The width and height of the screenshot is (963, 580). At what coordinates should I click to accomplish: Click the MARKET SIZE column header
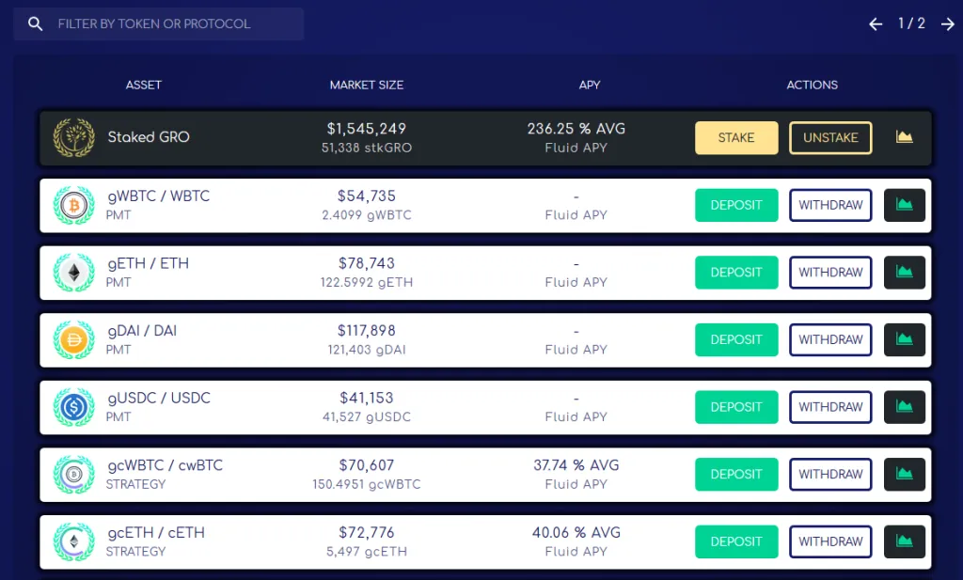[367, 85]
